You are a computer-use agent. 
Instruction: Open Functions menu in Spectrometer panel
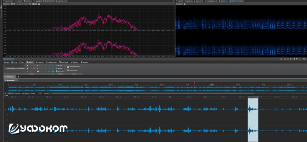[x=6, y=4]
